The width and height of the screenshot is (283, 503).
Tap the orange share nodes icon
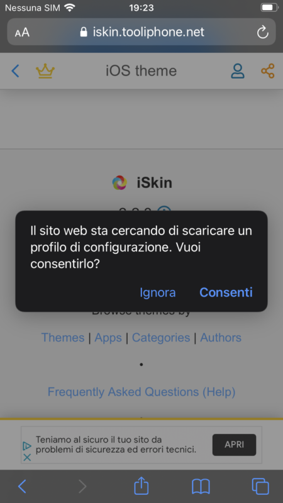tap(268, 71)
